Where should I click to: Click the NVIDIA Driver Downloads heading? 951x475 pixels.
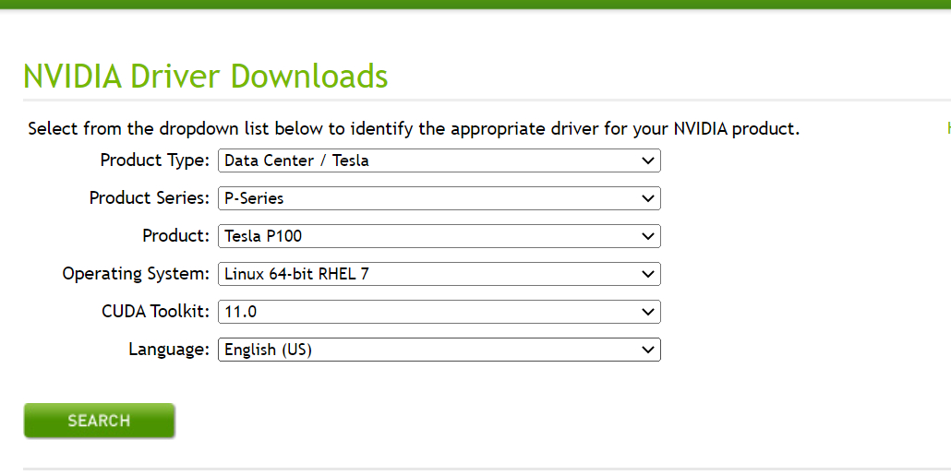click(x=206, y=77)
